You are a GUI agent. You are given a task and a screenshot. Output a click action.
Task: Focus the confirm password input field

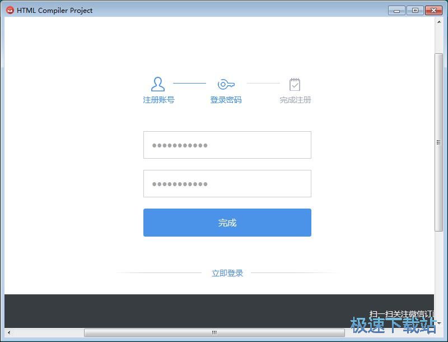point(227,183)
